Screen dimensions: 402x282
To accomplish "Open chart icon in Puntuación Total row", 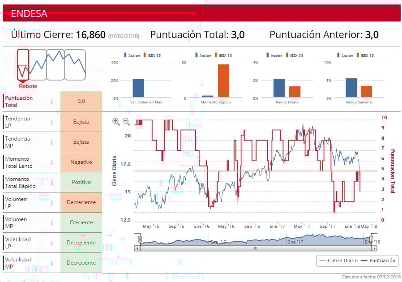I will [52, 102].
